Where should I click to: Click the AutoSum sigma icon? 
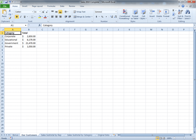(173, 11)
